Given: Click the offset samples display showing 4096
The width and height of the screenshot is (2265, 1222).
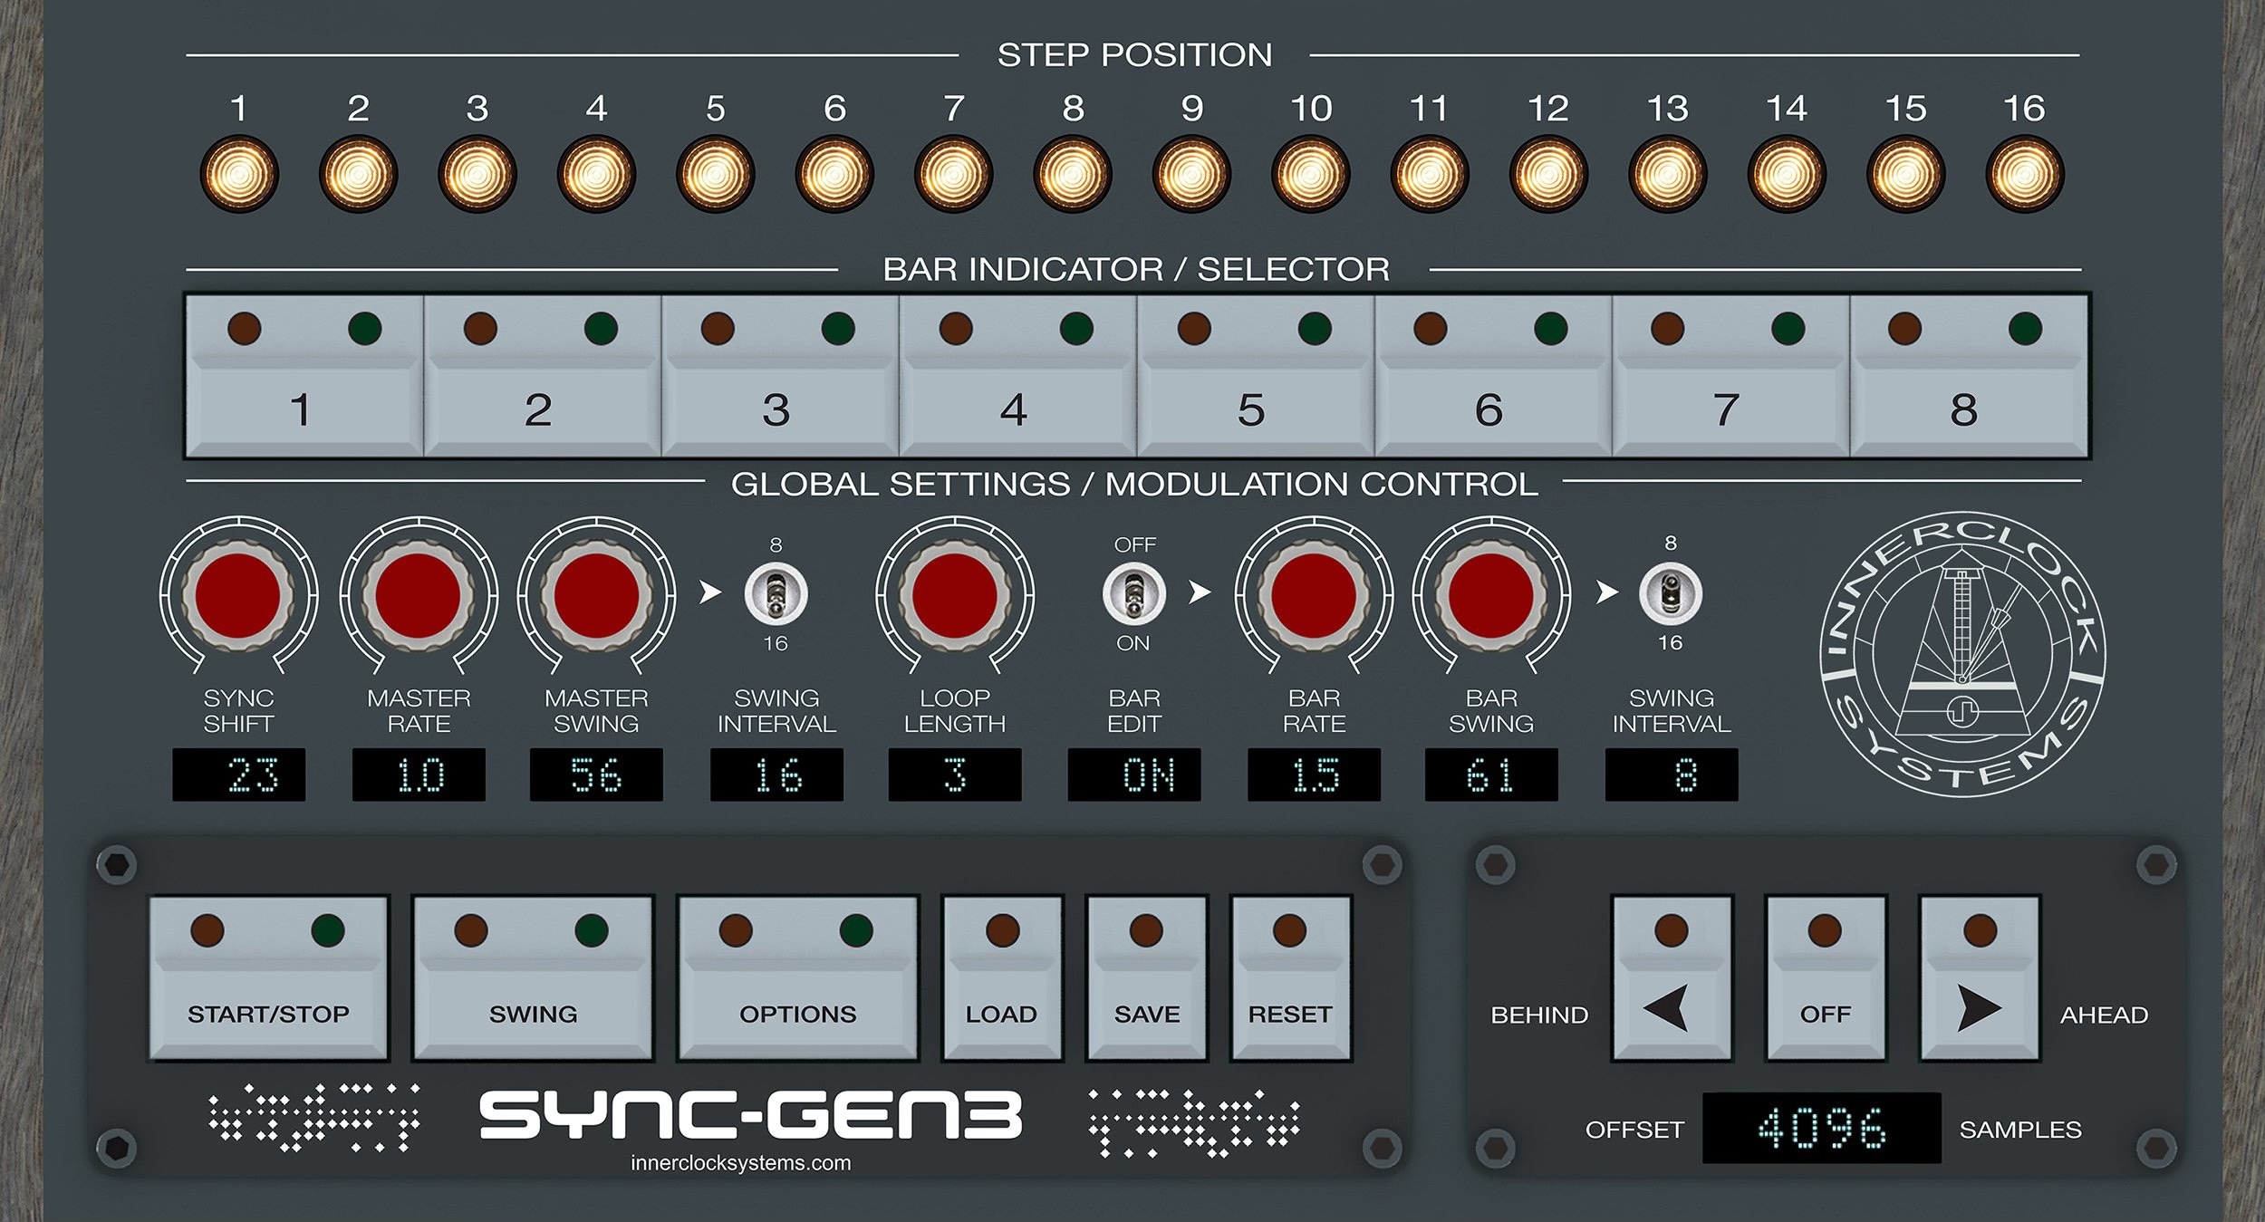Looking at the screenshot, I should [1821, 1128].
